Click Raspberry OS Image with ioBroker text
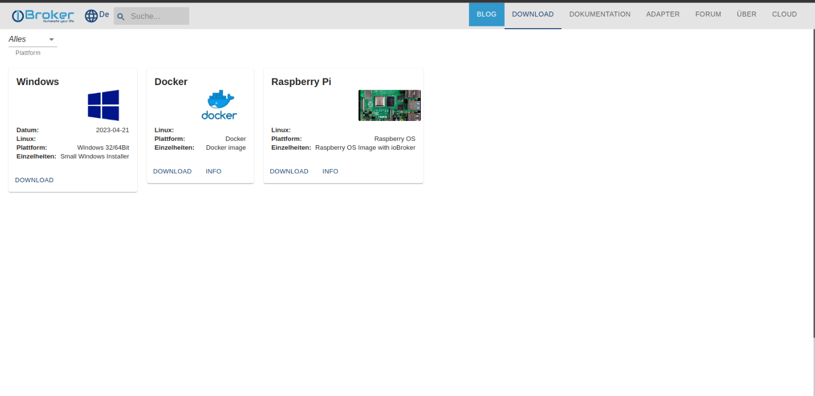This screenshot has height=396, width=815. pos(365,147)
